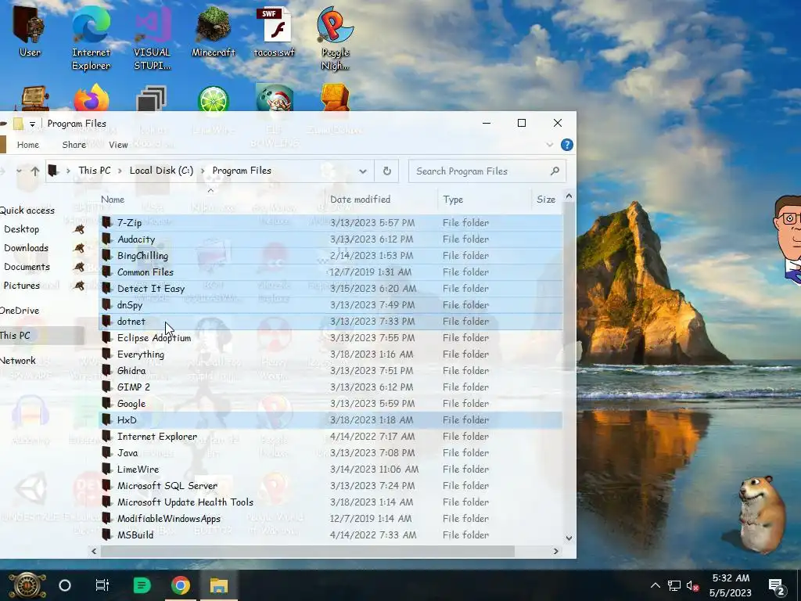Select Downloads in Quick access
This screenshot has width=801, height=601.
click(x=26, y=248)
